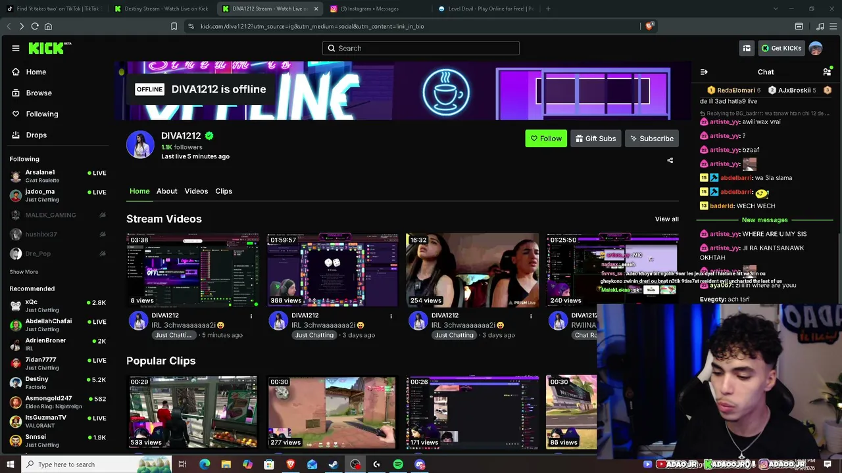
Task: Open recommended channel xQc
Action: click(x=58, y=305)
